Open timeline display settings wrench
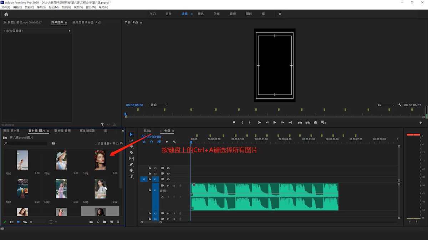 tap(174, 142)
